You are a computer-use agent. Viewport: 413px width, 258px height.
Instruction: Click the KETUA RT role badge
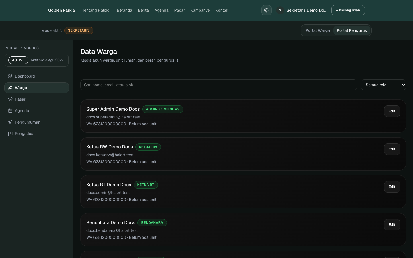pos(146,185)
